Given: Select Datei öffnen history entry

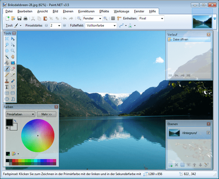Looking at the screenshot, I should [x=189, y=40].
